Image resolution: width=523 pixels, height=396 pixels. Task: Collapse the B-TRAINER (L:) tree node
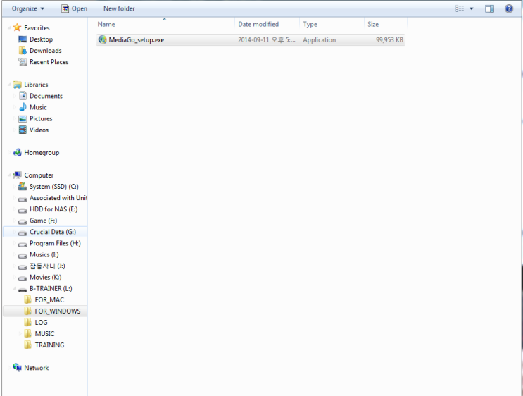coord(15,289)
